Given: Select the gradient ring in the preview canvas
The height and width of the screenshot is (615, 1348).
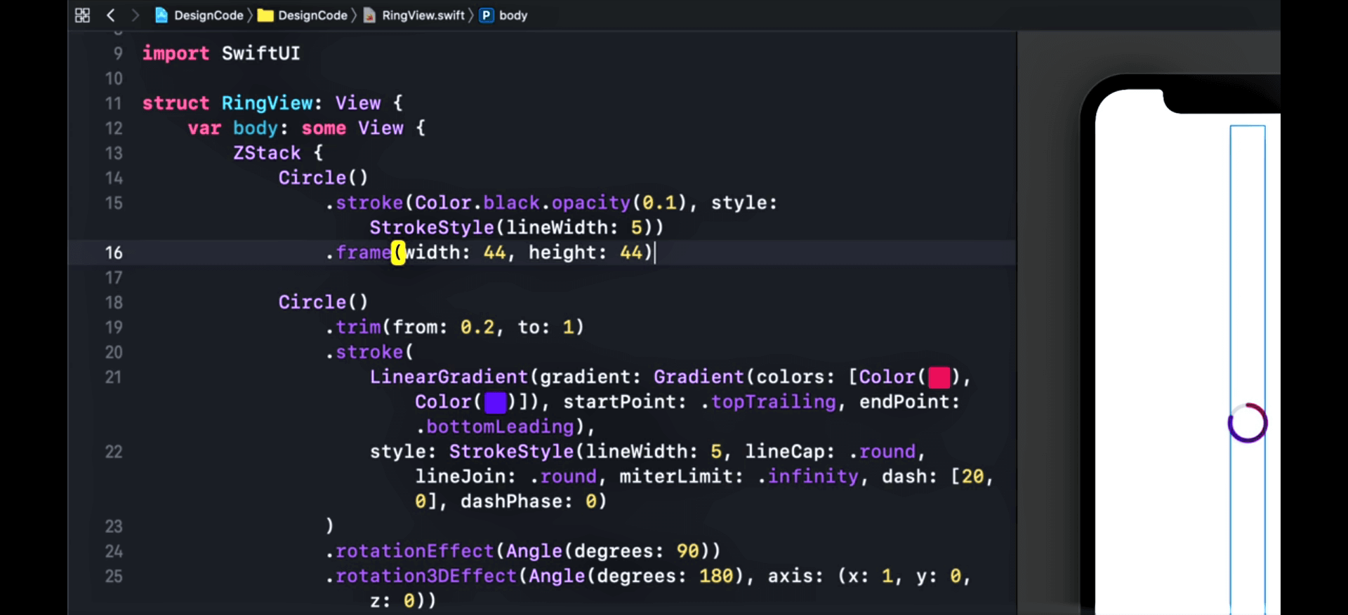Looking at the screenshot, I should tap(1248, 423).
